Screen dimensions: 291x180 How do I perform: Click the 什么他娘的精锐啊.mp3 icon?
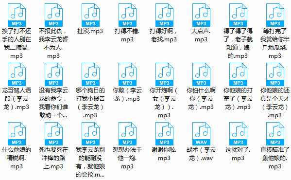coord(17,134)
